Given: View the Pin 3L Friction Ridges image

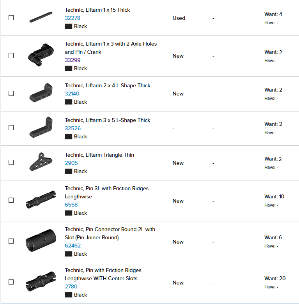Looking at the screenshot, I should click(x=41, y=200).
